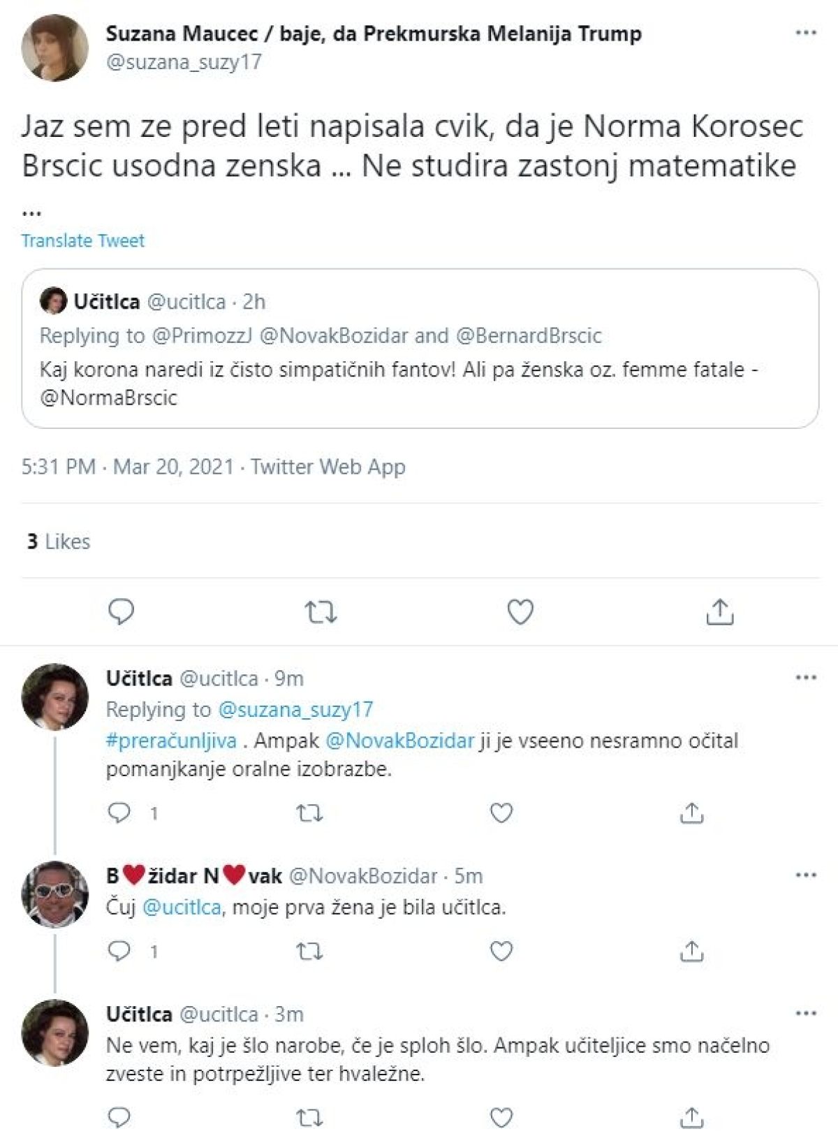Retweet Božidar Novak's reply

coord(309,952)
